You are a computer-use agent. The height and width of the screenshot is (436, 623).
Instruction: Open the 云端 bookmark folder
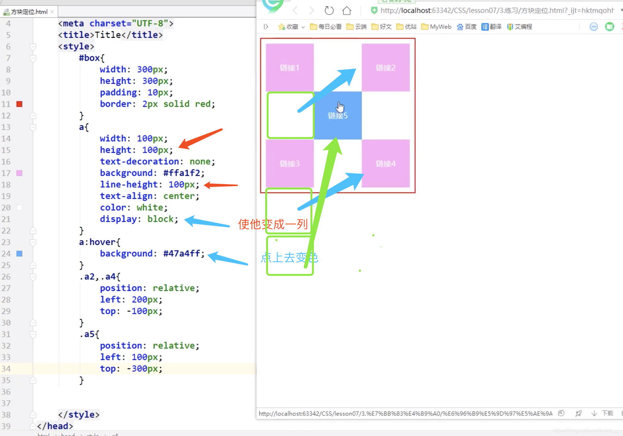coord(357,27)
